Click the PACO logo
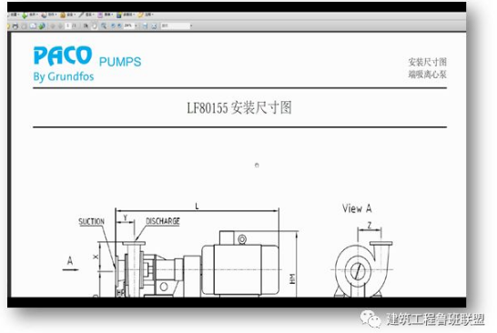Image resolution: width=497 pixels, height=333 pixels. coord(63,55)
